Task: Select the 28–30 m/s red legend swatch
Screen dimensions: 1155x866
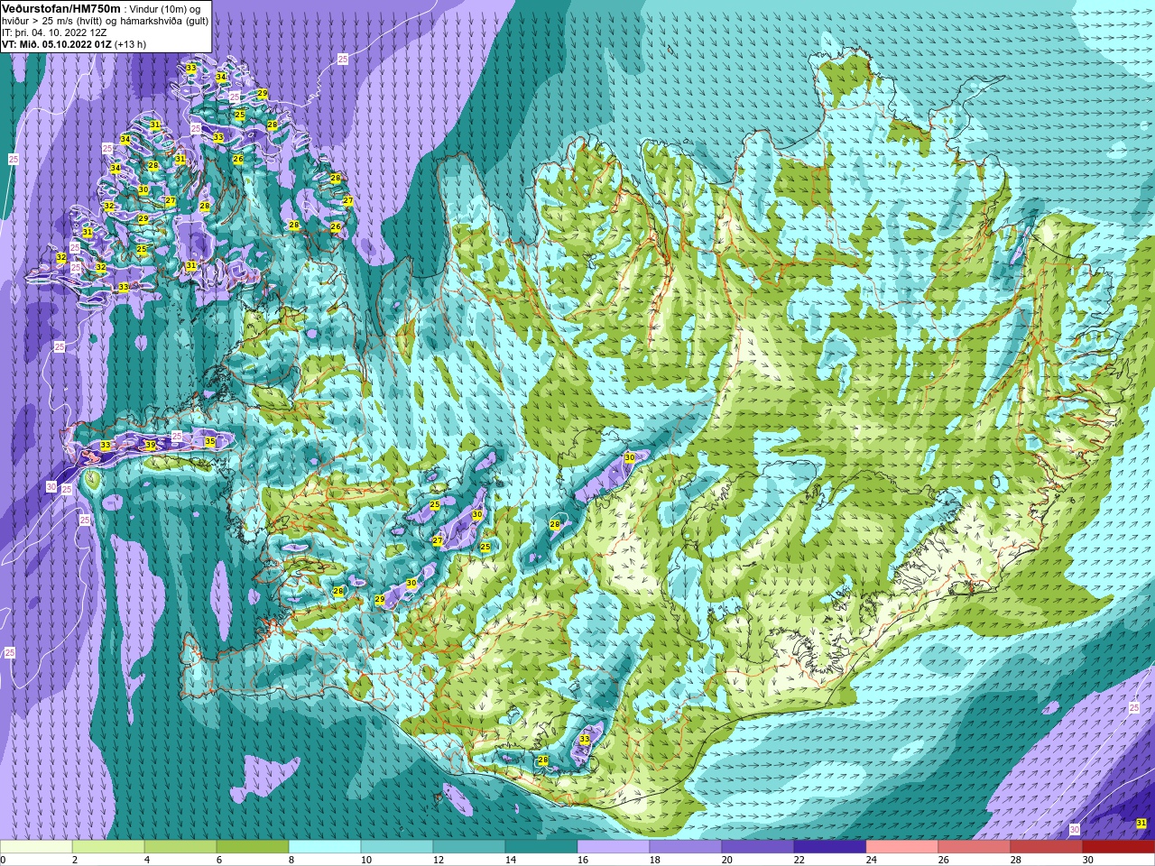Action: point(1047,848)
